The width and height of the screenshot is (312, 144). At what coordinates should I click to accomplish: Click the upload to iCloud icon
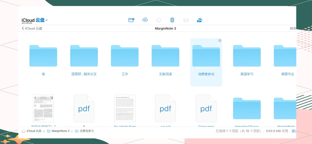(x=145, y=20)
